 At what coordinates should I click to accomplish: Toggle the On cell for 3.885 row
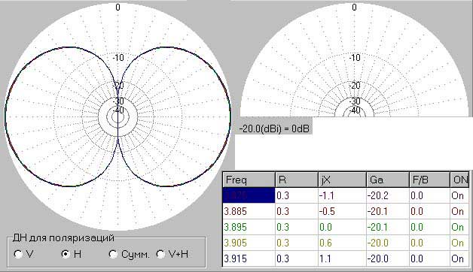coord(459,211)
